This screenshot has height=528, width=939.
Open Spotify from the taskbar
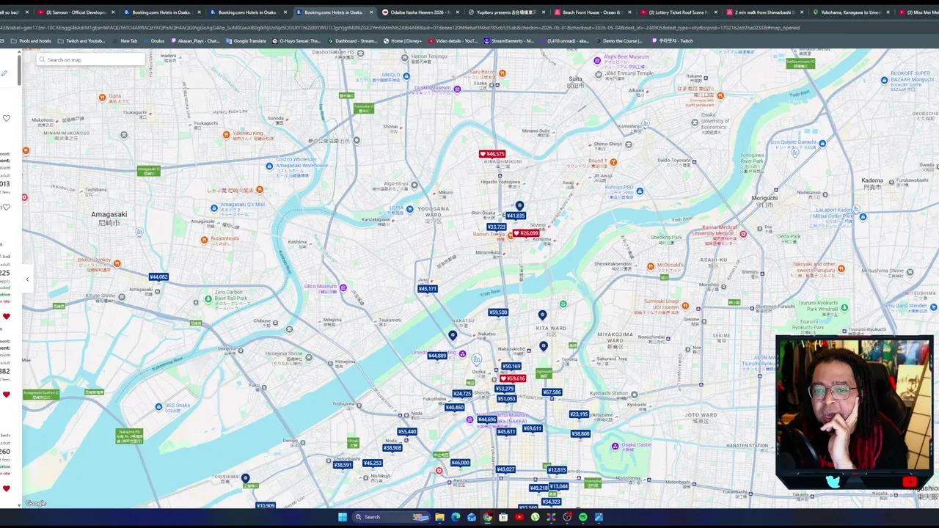[x=583, y=517]
